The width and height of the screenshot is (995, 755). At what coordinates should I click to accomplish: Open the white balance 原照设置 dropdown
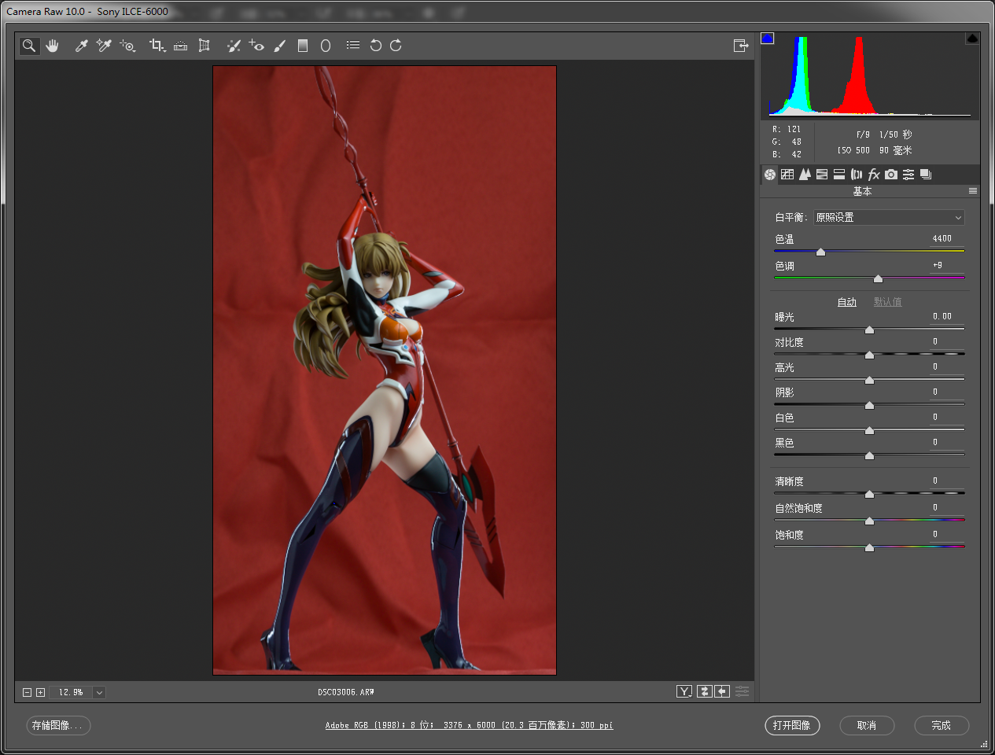pos(889,217)
